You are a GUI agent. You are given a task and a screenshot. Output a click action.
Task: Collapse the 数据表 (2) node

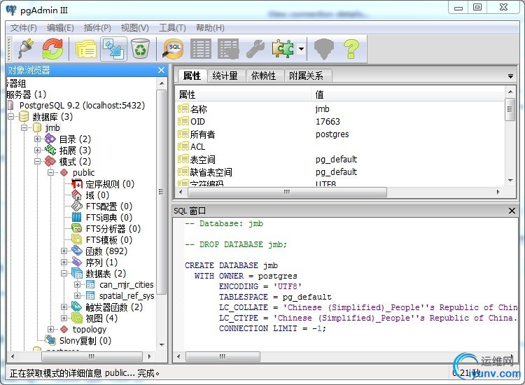coord(64,273)
